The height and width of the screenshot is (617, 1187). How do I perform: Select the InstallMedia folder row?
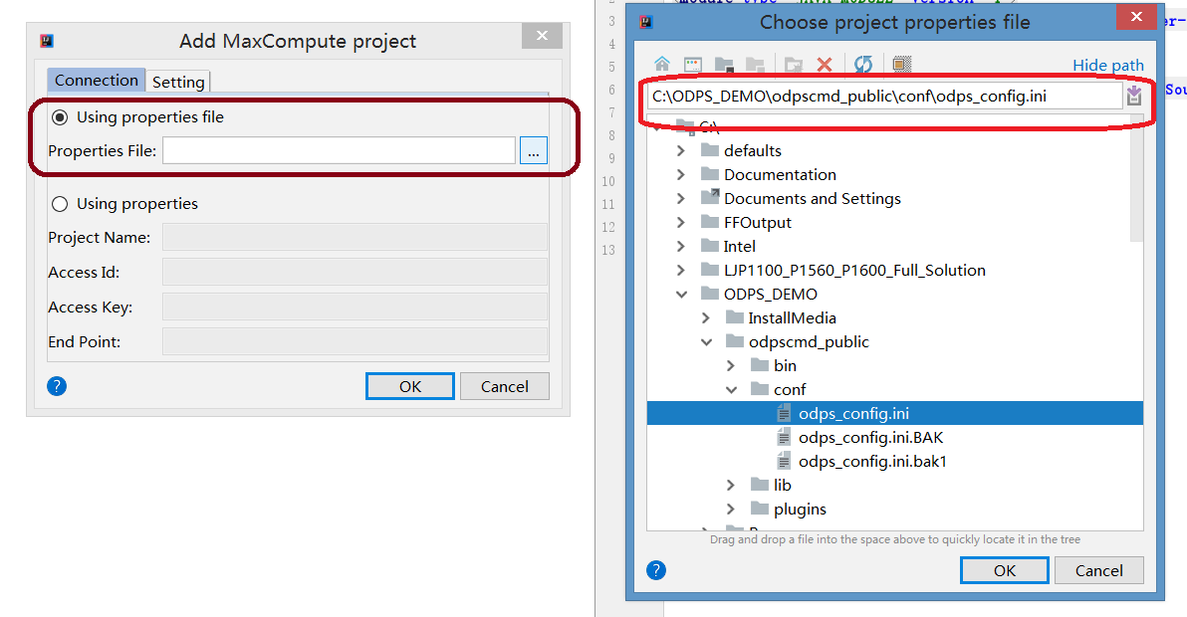pos(895,318)
